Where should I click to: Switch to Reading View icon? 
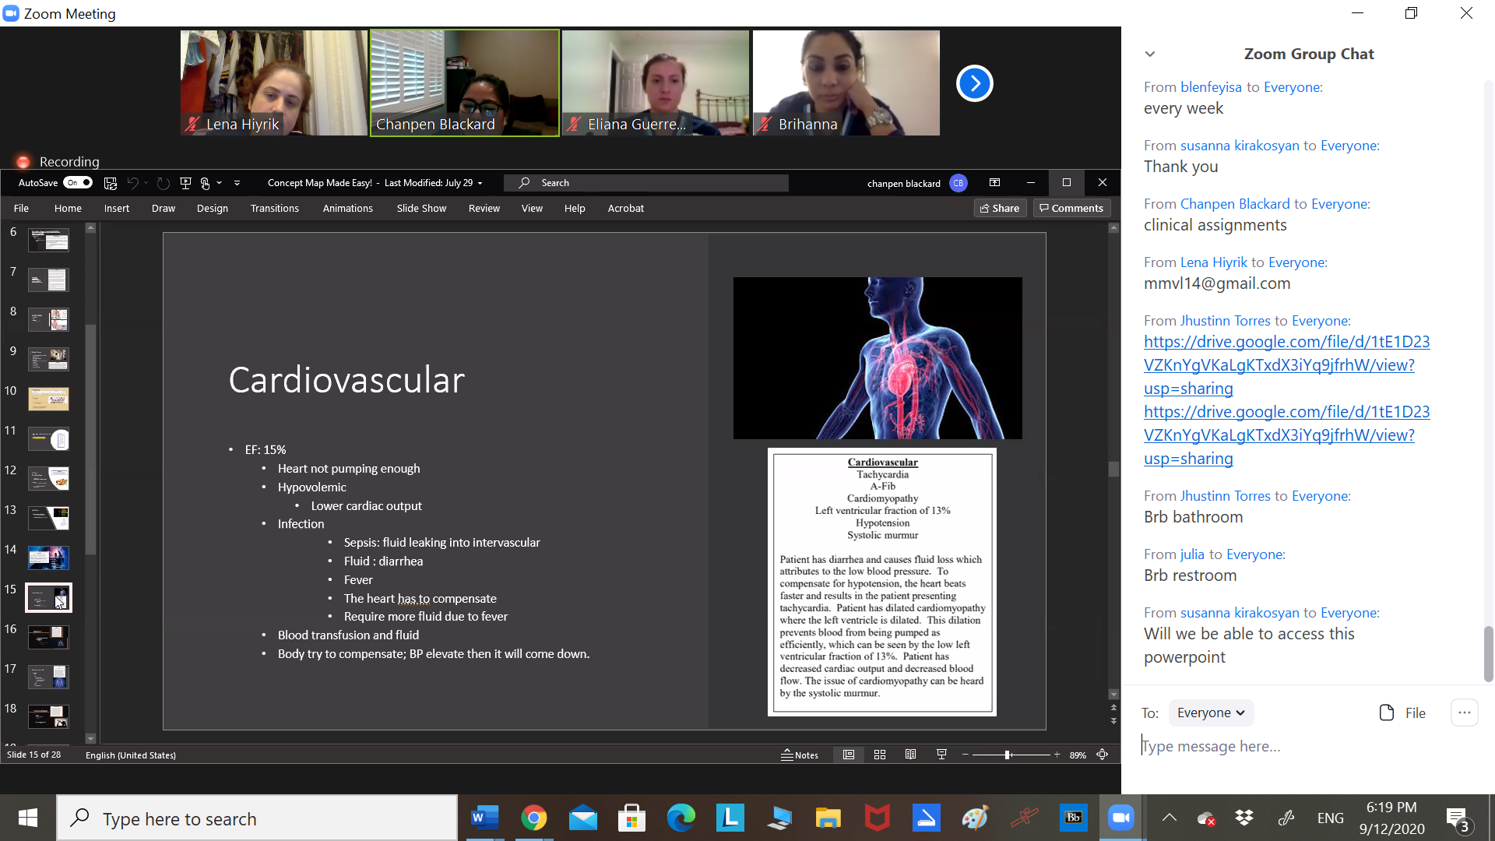[910, 755]
